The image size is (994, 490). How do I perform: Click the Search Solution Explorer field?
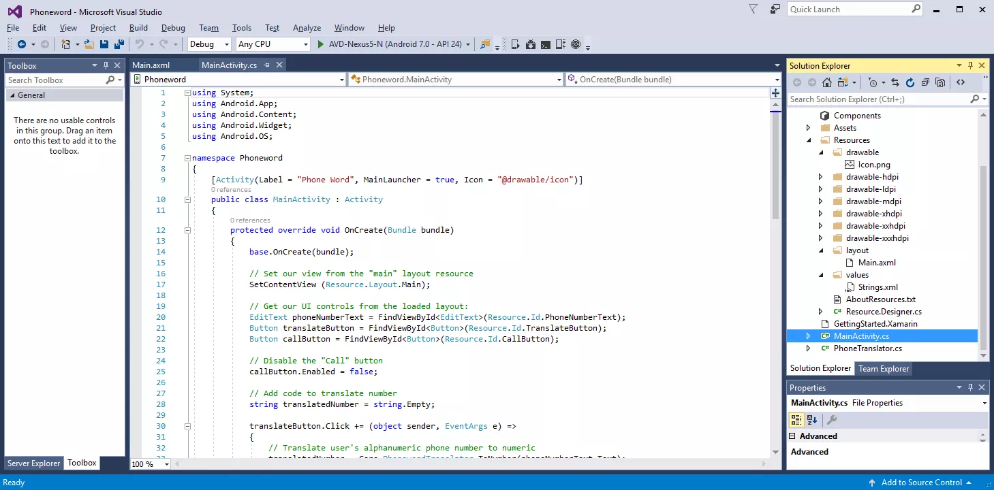[x=879, y=99]
